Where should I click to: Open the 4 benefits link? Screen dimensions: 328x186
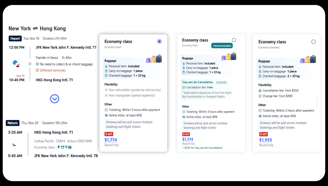[221, 82]
